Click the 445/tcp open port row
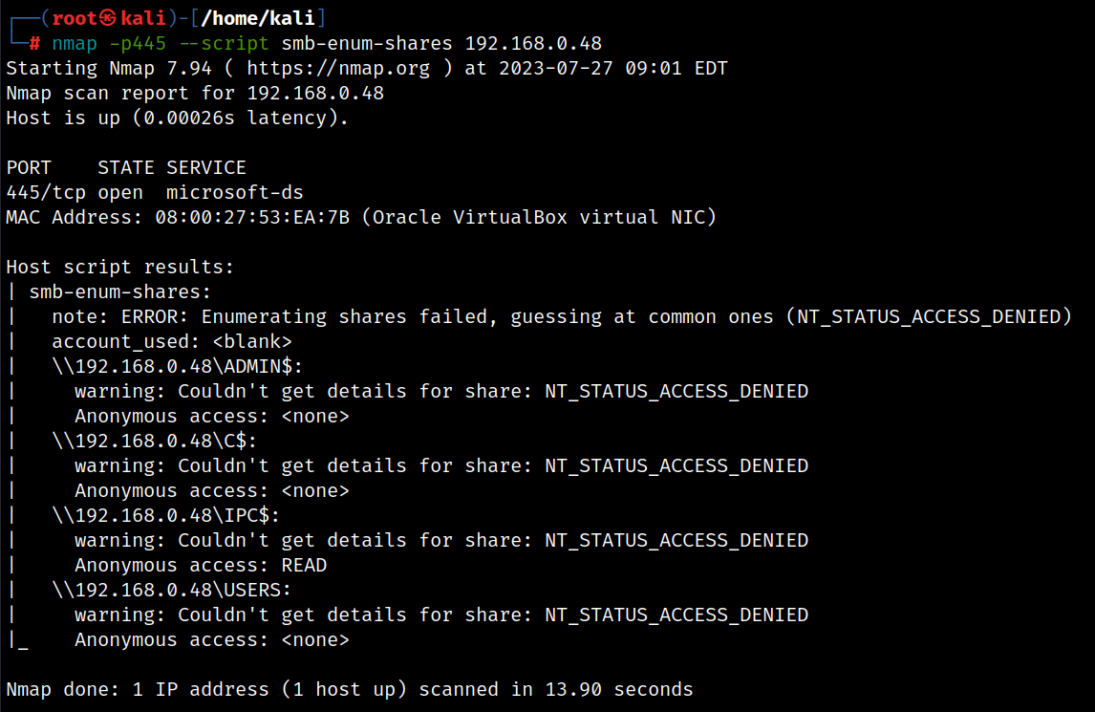The height and width of the screenshot is (712, 1095). tap(155, 193)
